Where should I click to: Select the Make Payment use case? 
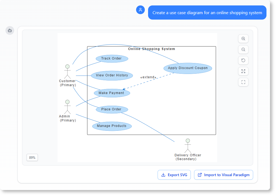112,93
